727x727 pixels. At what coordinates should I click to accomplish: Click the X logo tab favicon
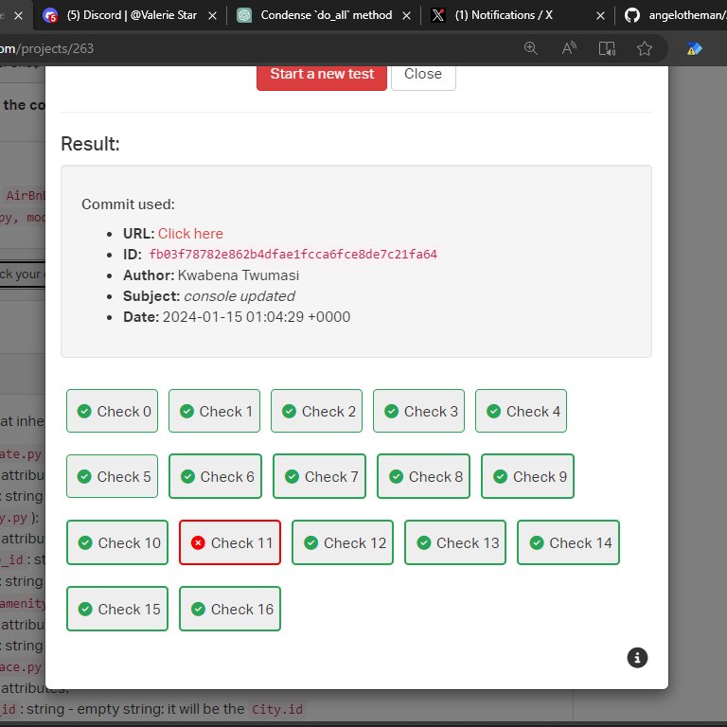point(438,15)
